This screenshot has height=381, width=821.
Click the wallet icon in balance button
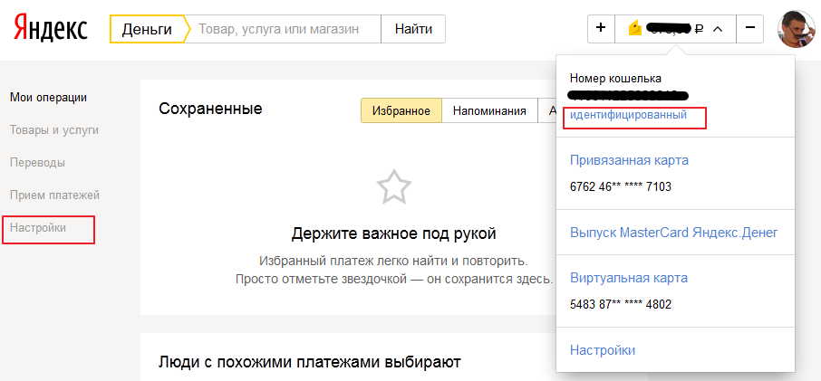(x=635, y=29)
